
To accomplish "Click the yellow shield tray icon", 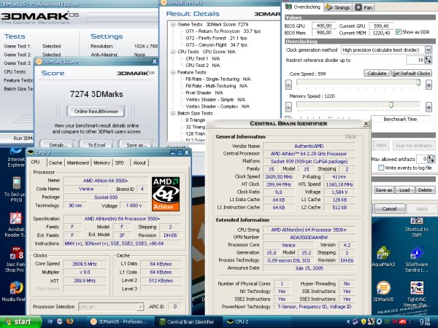I will pos(364,321).
